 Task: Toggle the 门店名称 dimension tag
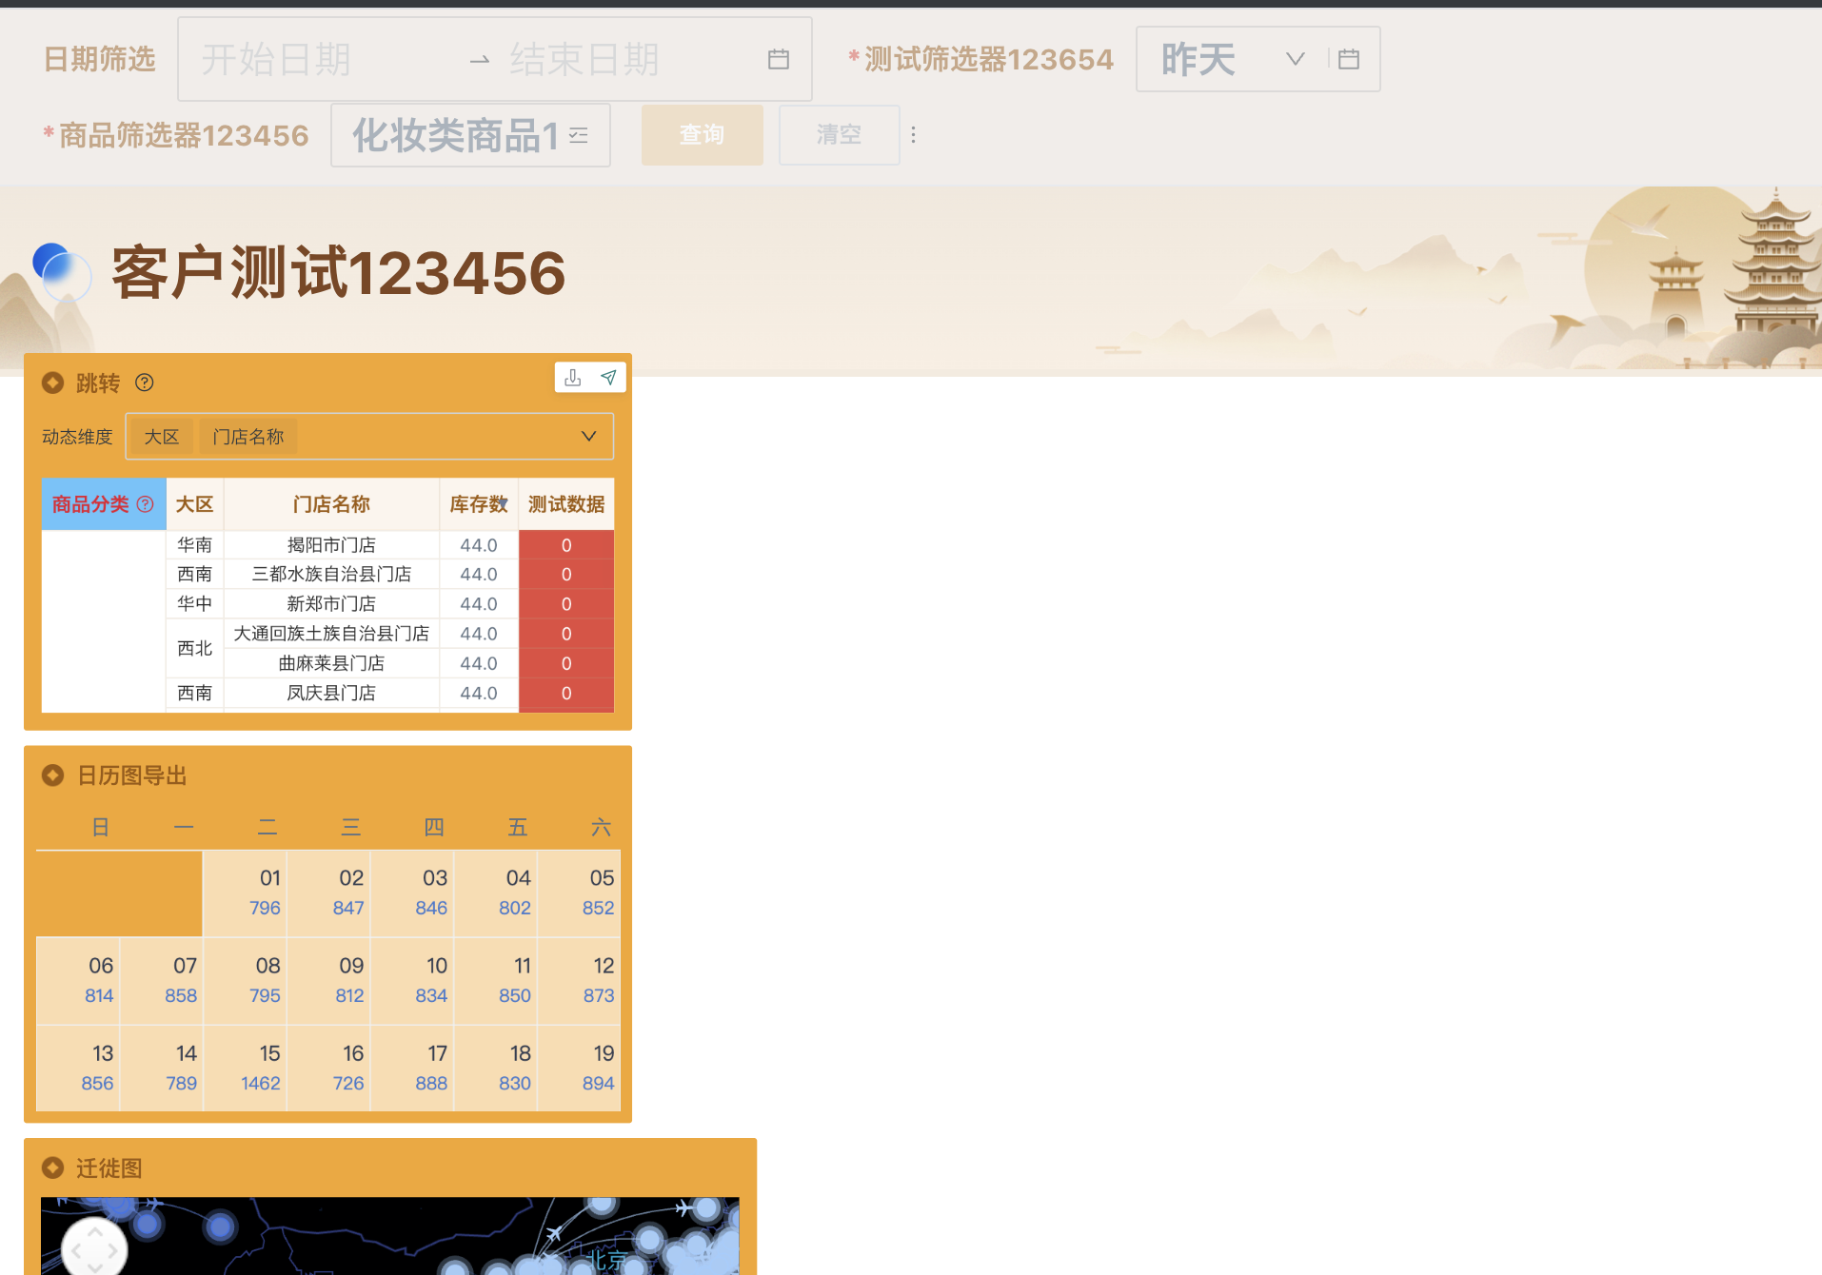click(x=248, y=436)
